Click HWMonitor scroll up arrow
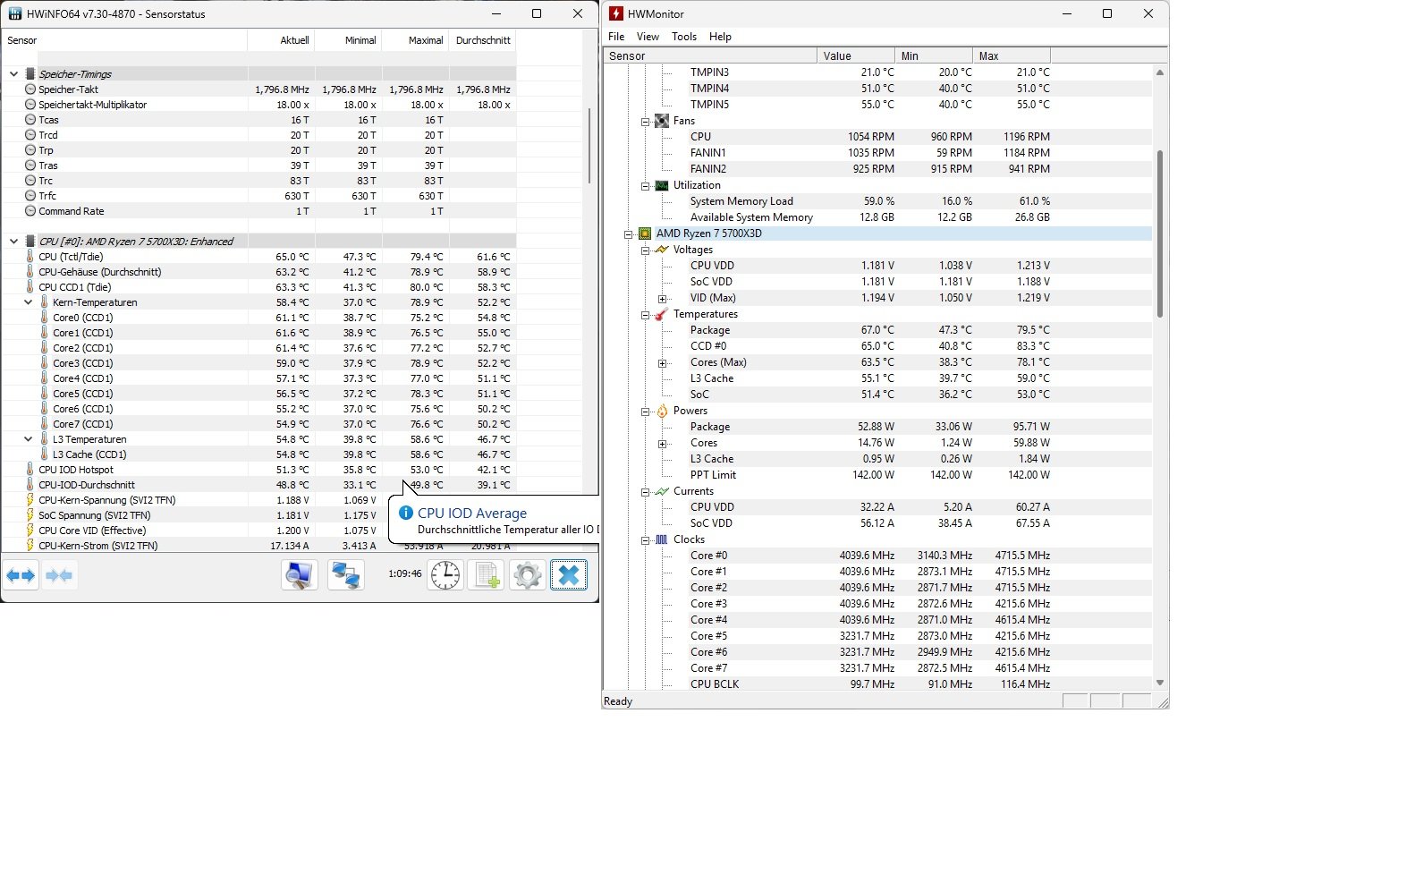This screenshot has width=1423, height=883. pos(1160,72)
